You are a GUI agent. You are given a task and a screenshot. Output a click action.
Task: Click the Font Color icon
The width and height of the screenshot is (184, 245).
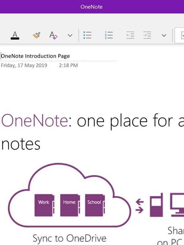15,35
